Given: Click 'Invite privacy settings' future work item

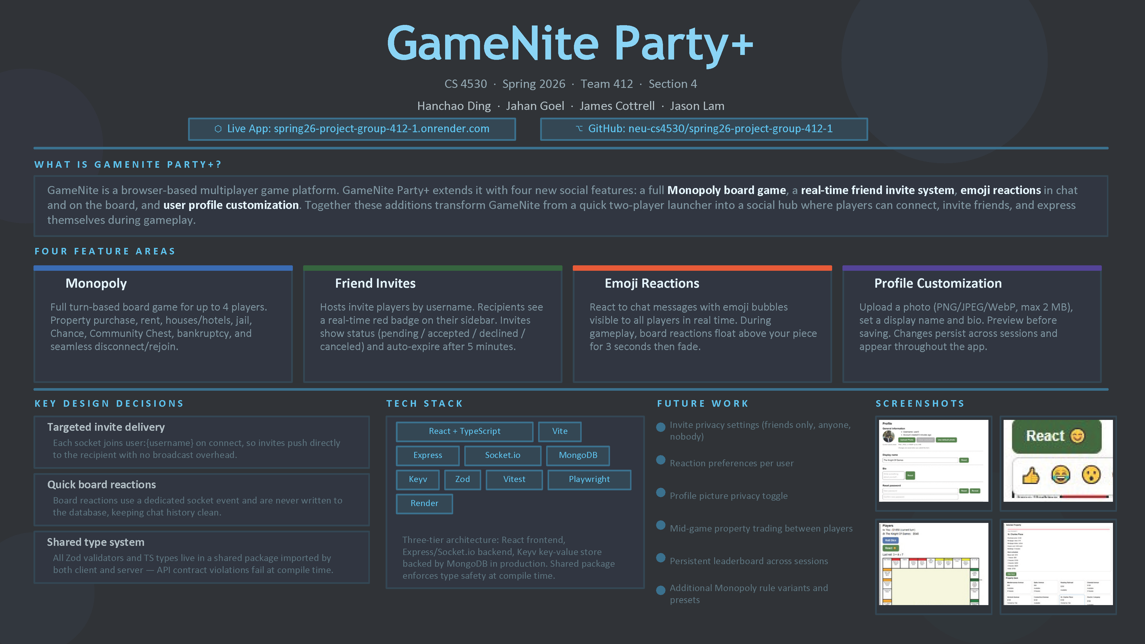Looking at the screenshot, I should [760, 431].
